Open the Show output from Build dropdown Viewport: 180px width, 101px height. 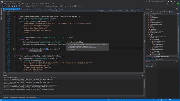(28, 78)
